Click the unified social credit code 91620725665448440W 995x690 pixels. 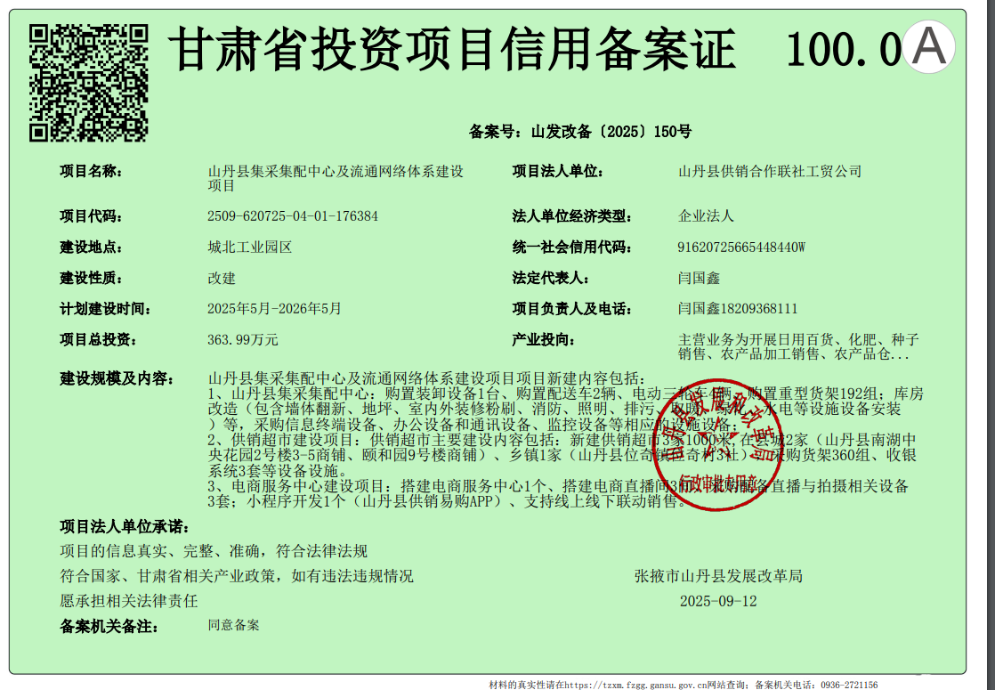tap(741, 248)
